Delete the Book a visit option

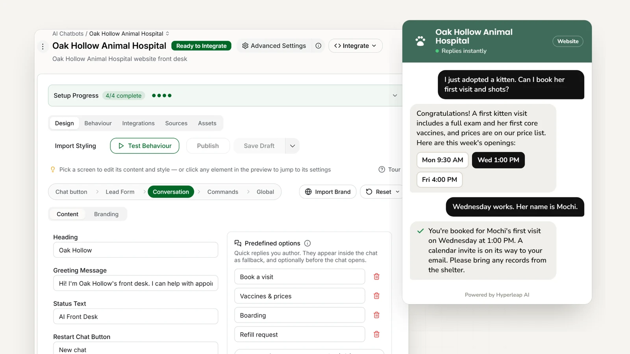(376, 277)
